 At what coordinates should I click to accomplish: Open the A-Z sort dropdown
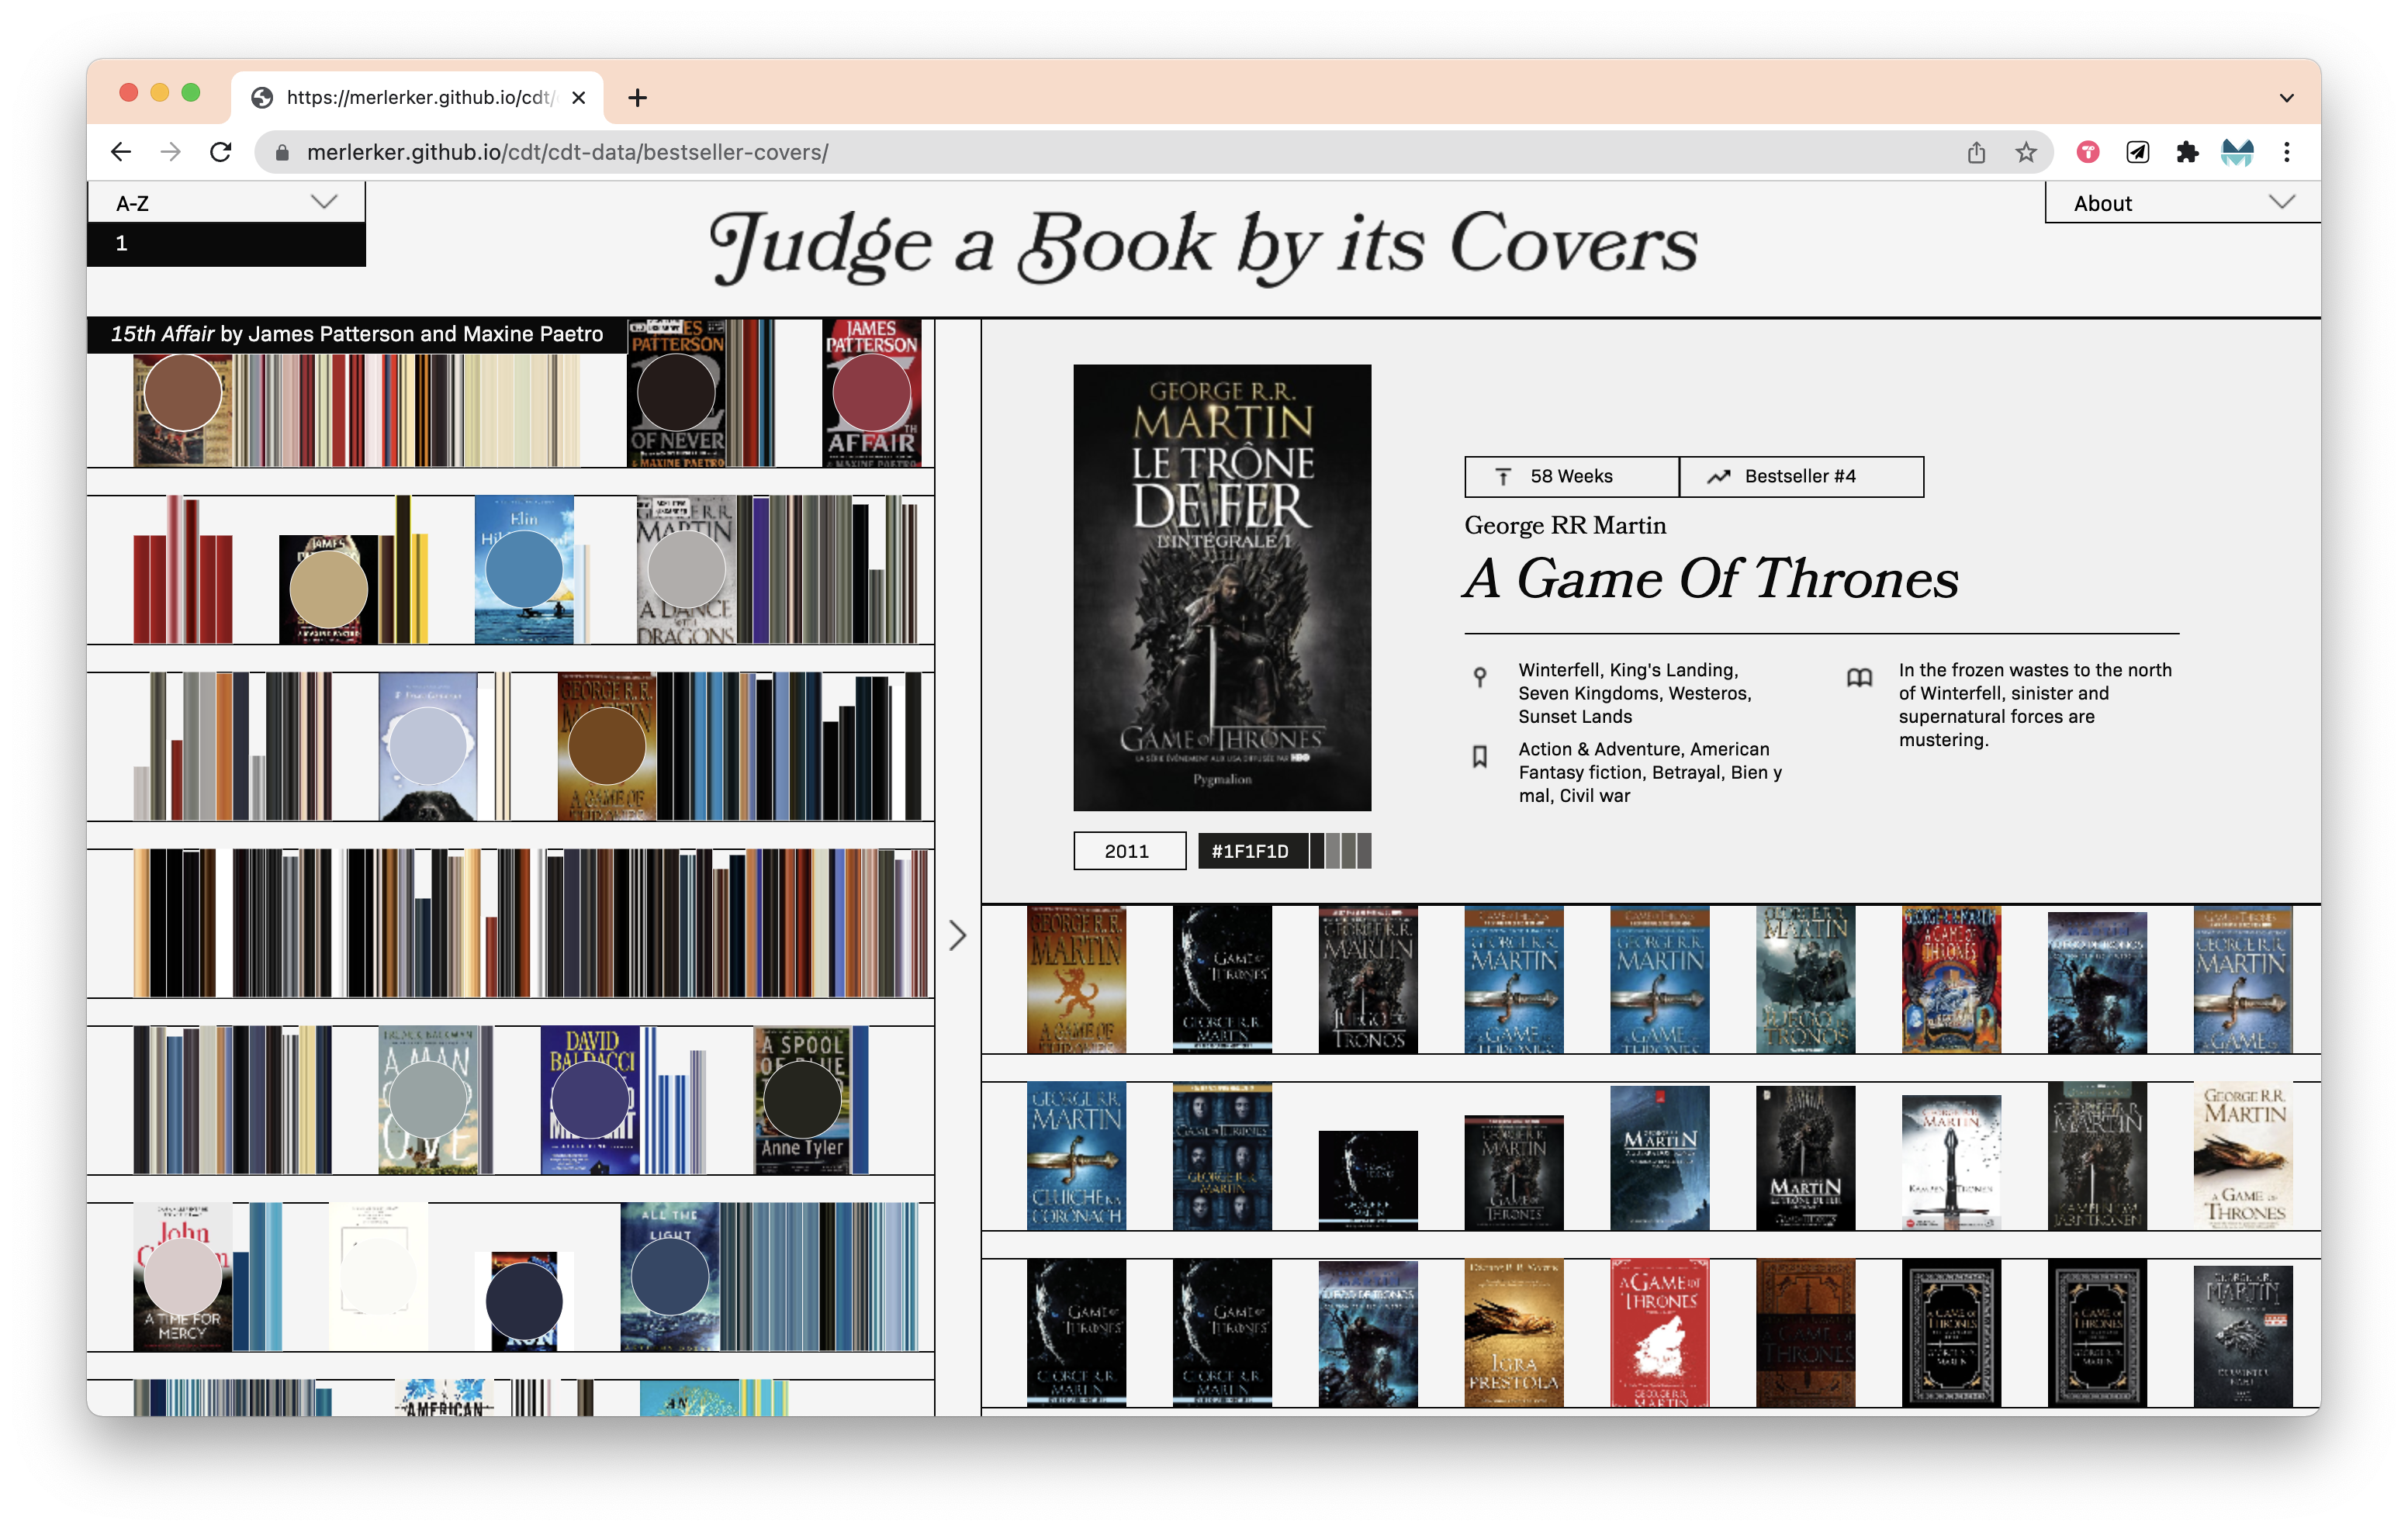pyautogui.click(x=226, y=202)
